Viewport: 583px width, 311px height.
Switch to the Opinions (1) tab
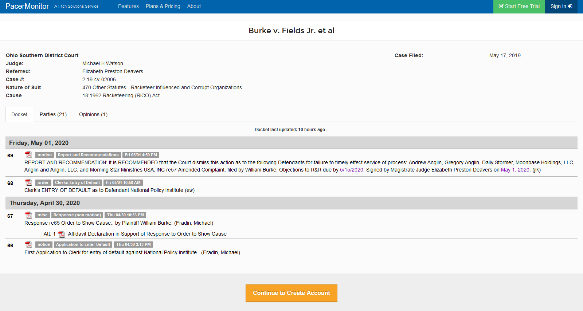point(93,114)
